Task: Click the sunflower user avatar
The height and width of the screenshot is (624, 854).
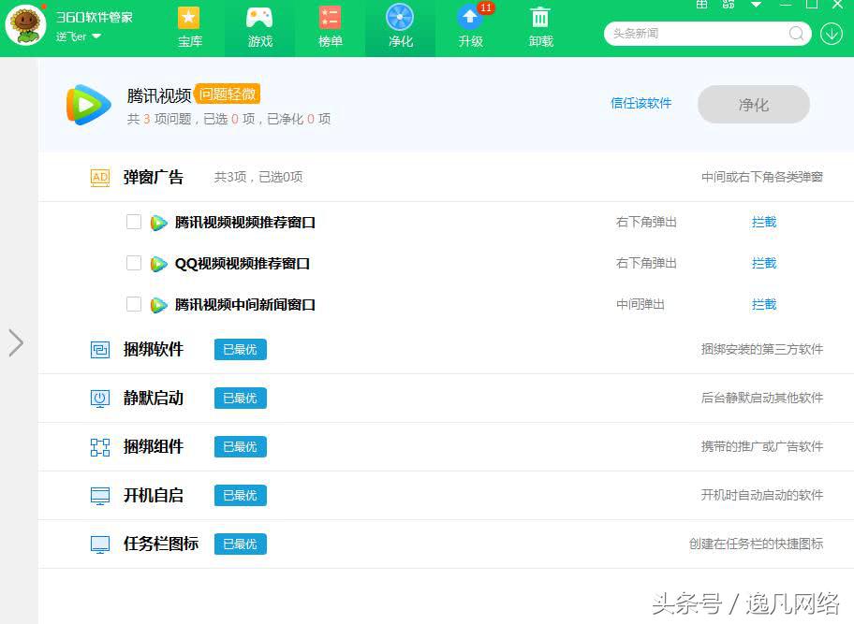Action: 25,25
